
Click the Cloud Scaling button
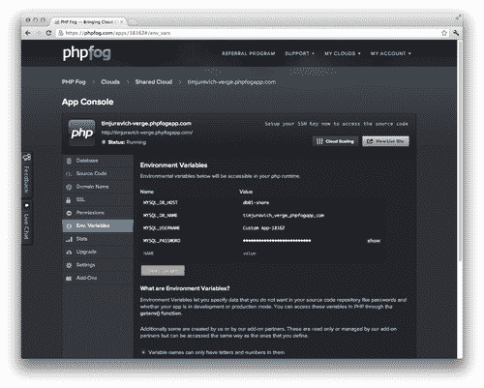pos(335,141)
